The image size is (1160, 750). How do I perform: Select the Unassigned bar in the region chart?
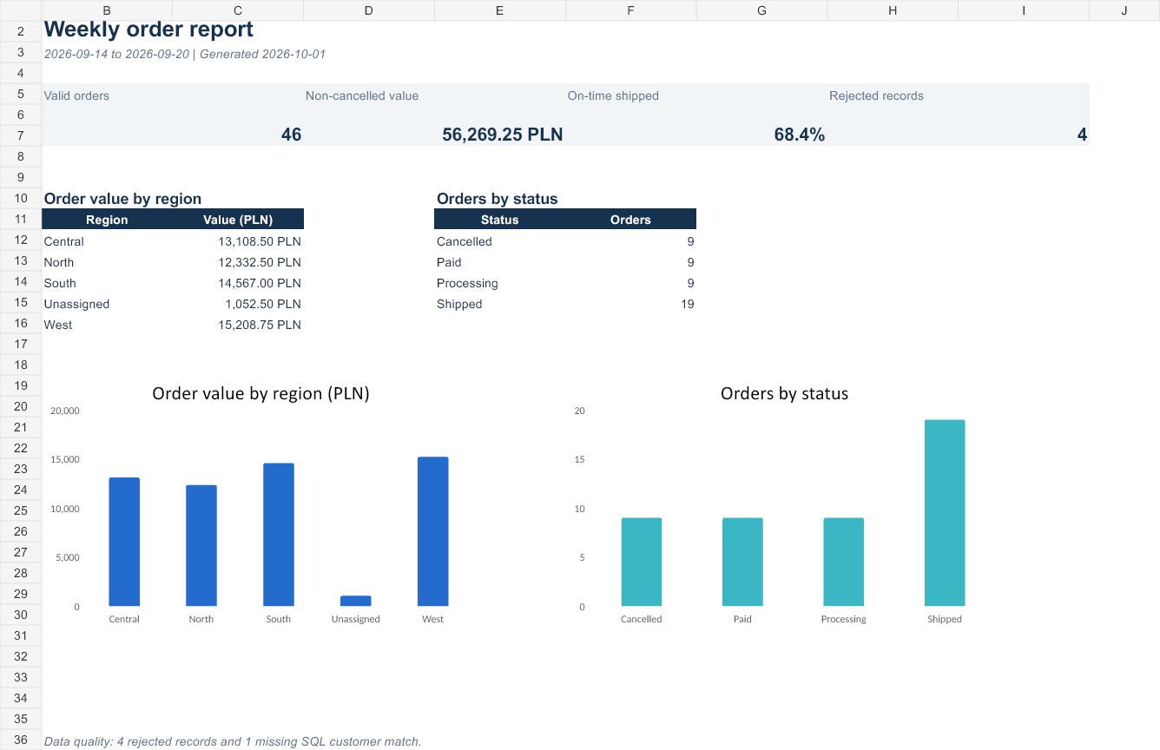coord(356,601)
